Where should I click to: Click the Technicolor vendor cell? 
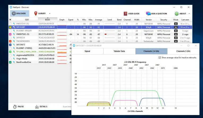click(149, 41)
